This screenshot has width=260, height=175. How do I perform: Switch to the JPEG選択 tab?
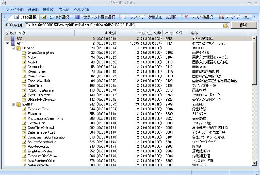[25, 17]
